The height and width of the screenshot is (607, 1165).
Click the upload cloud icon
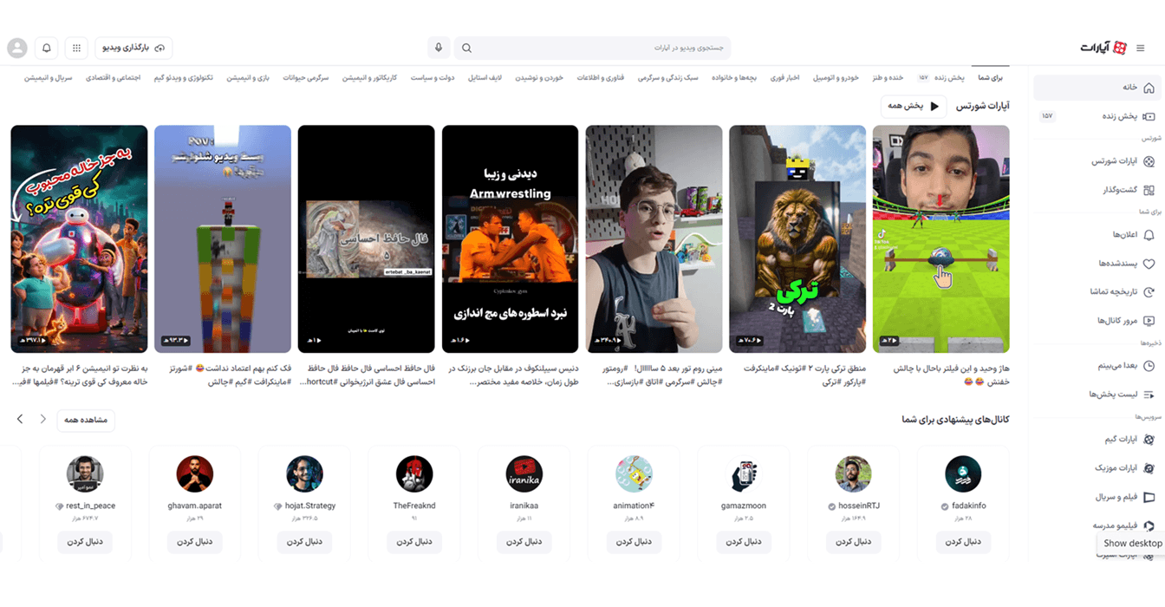coord(159,48)
